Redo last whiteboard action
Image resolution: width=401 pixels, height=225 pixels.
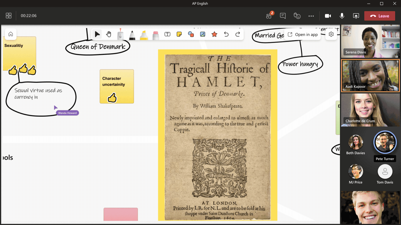[x=238, y=34]
